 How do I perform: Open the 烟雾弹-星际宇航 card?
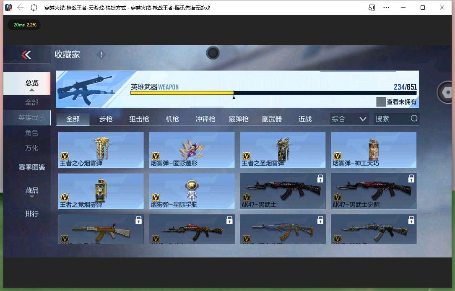[192, 191]
